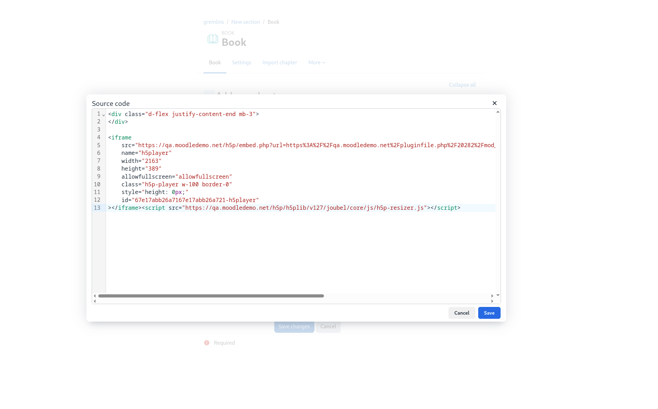658x409 pixels.
Task: Click the page Cancel button below dialog
Action: point(328,327)
